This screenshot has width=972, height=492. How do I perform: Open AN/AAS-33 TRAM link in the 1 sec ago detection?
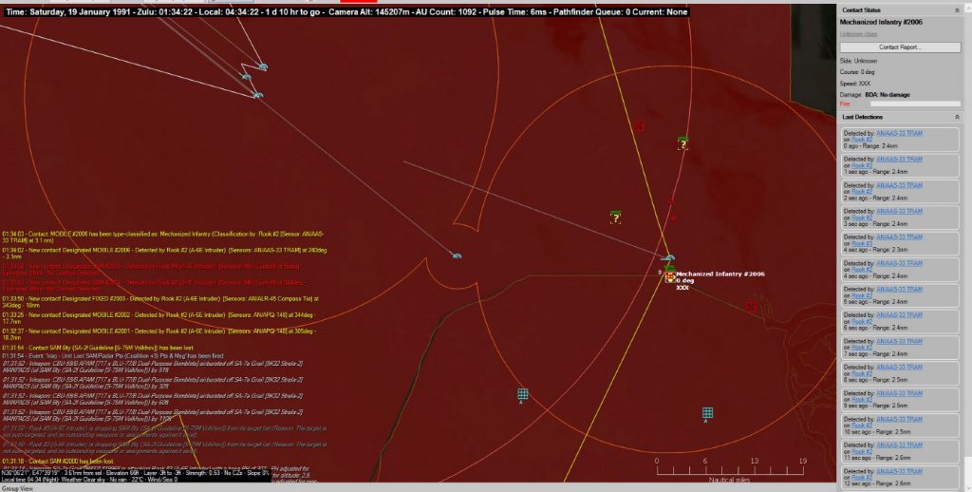900,160
